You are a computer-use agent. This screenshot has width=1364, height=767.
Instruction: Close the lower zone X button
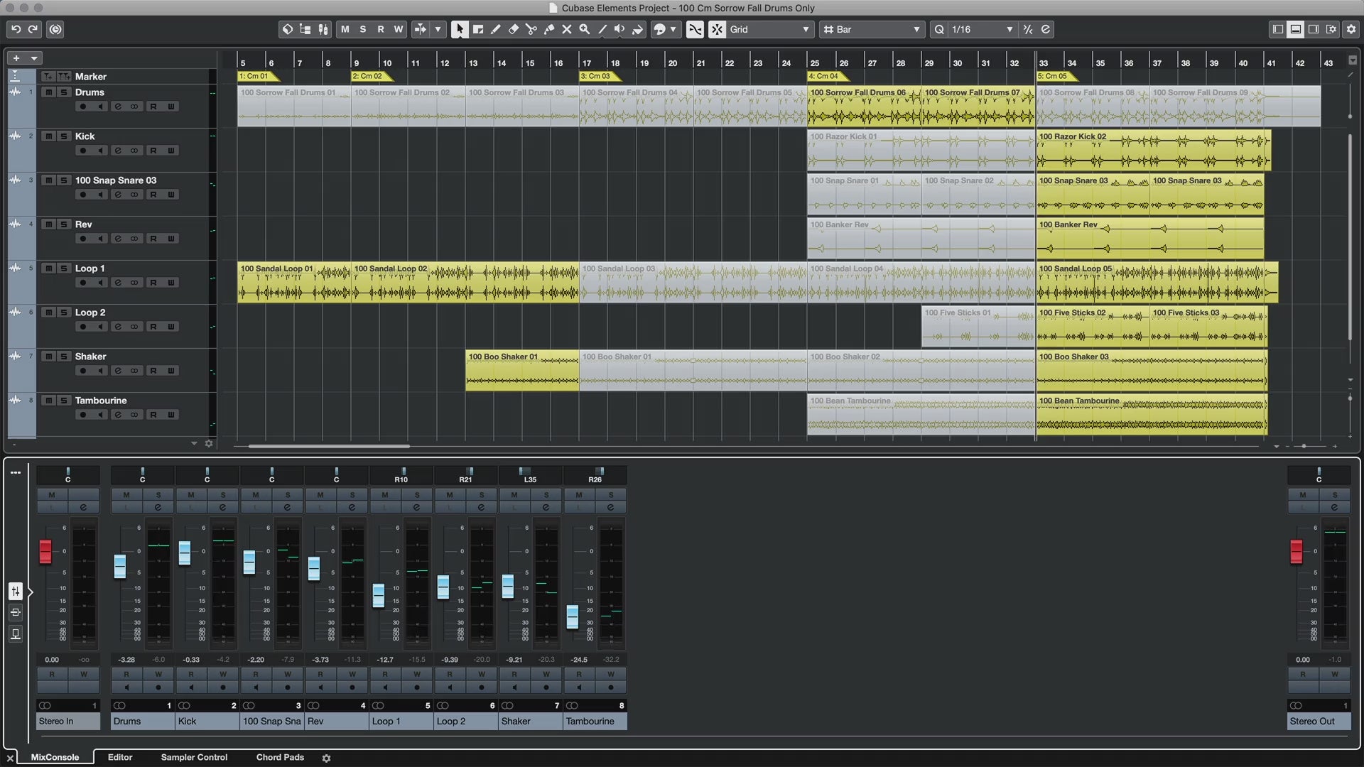click(x=10, y=758)
